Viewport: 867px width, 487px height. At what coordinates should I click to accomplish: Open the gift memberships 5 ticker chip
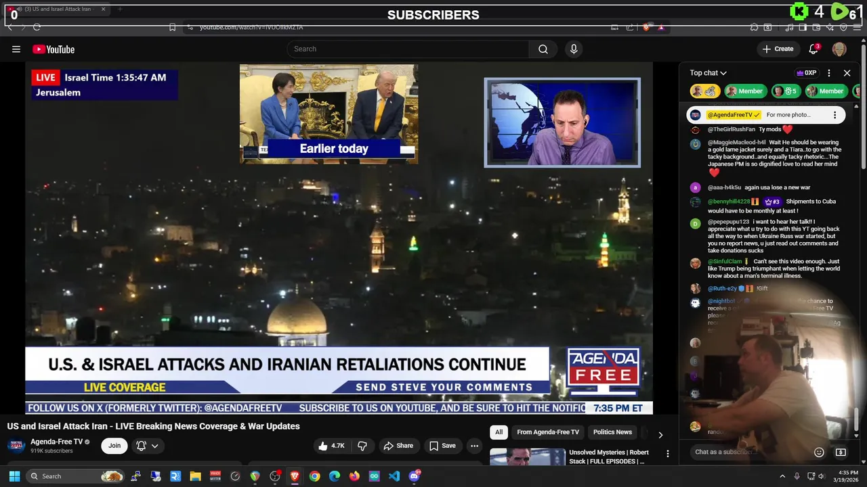pos(785,91)
